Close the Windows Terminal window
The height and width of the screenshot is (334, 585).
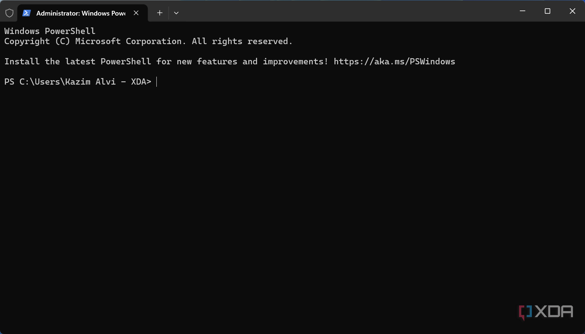572,11
